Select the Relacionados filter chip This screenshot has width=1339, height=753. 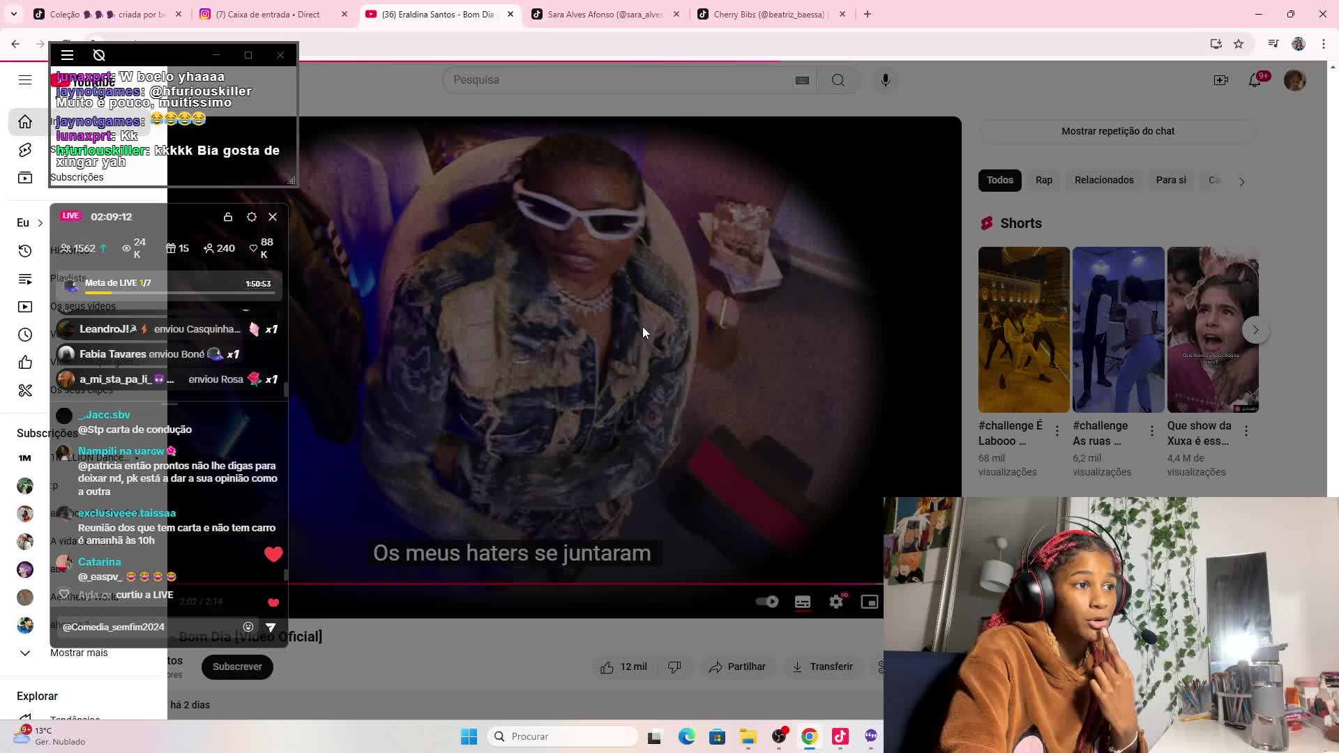pyautogui.click(x=1104, y=181)
